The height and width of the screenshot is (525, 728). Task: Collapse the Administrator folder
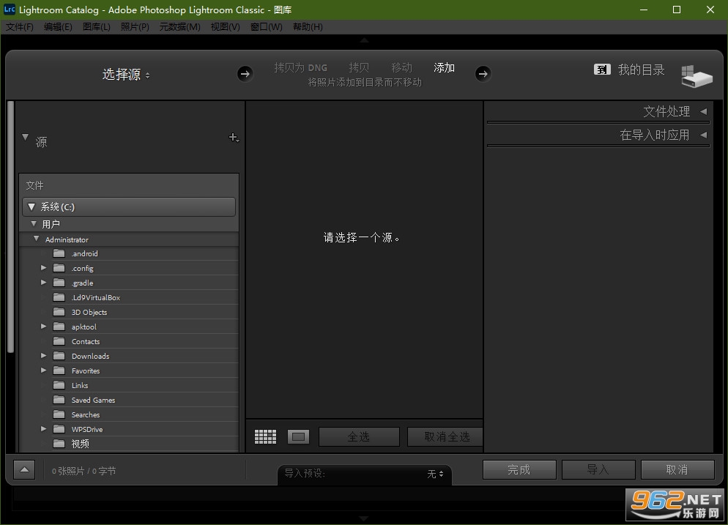[36, 239]
